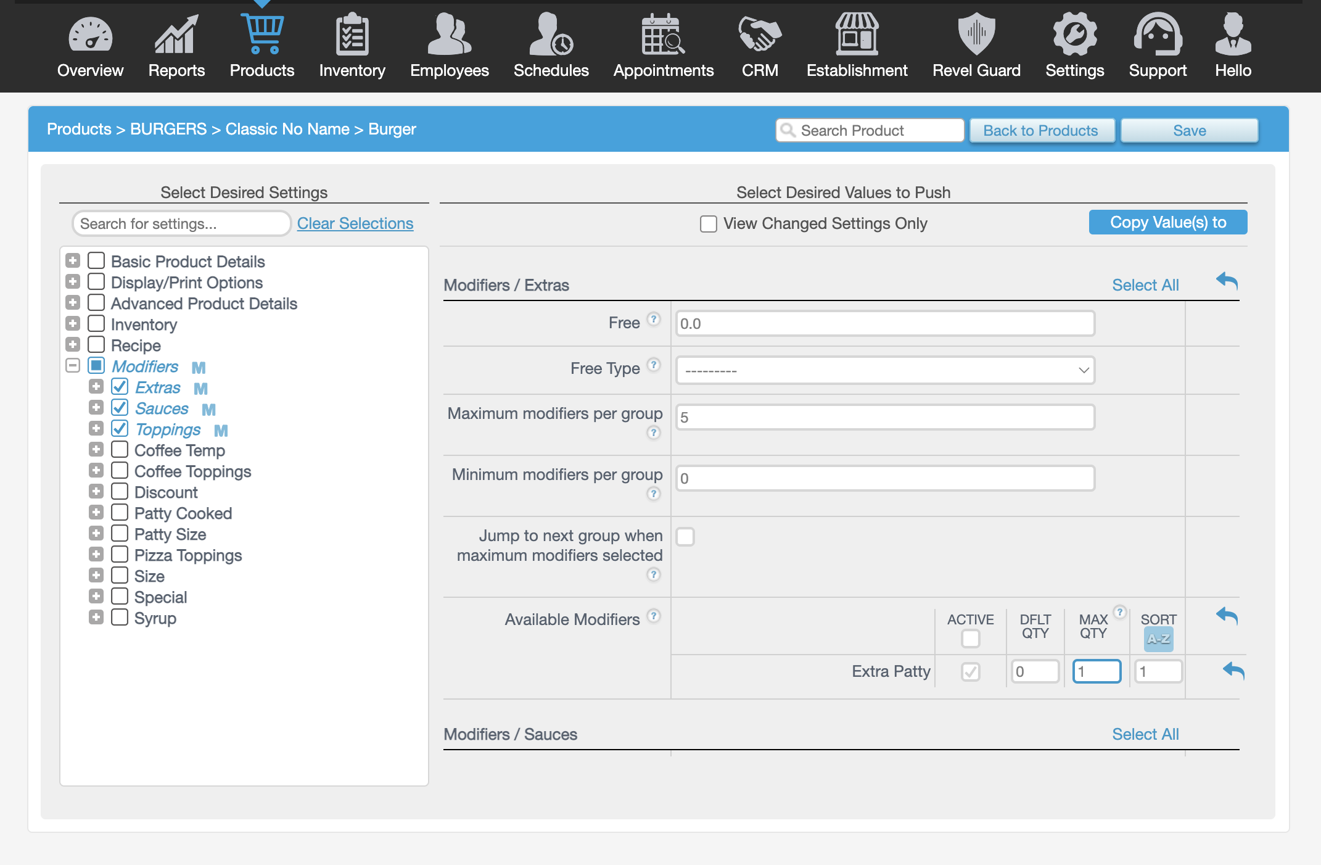
Task: Open Reports chart icon
Action: (x=176, y=35)
